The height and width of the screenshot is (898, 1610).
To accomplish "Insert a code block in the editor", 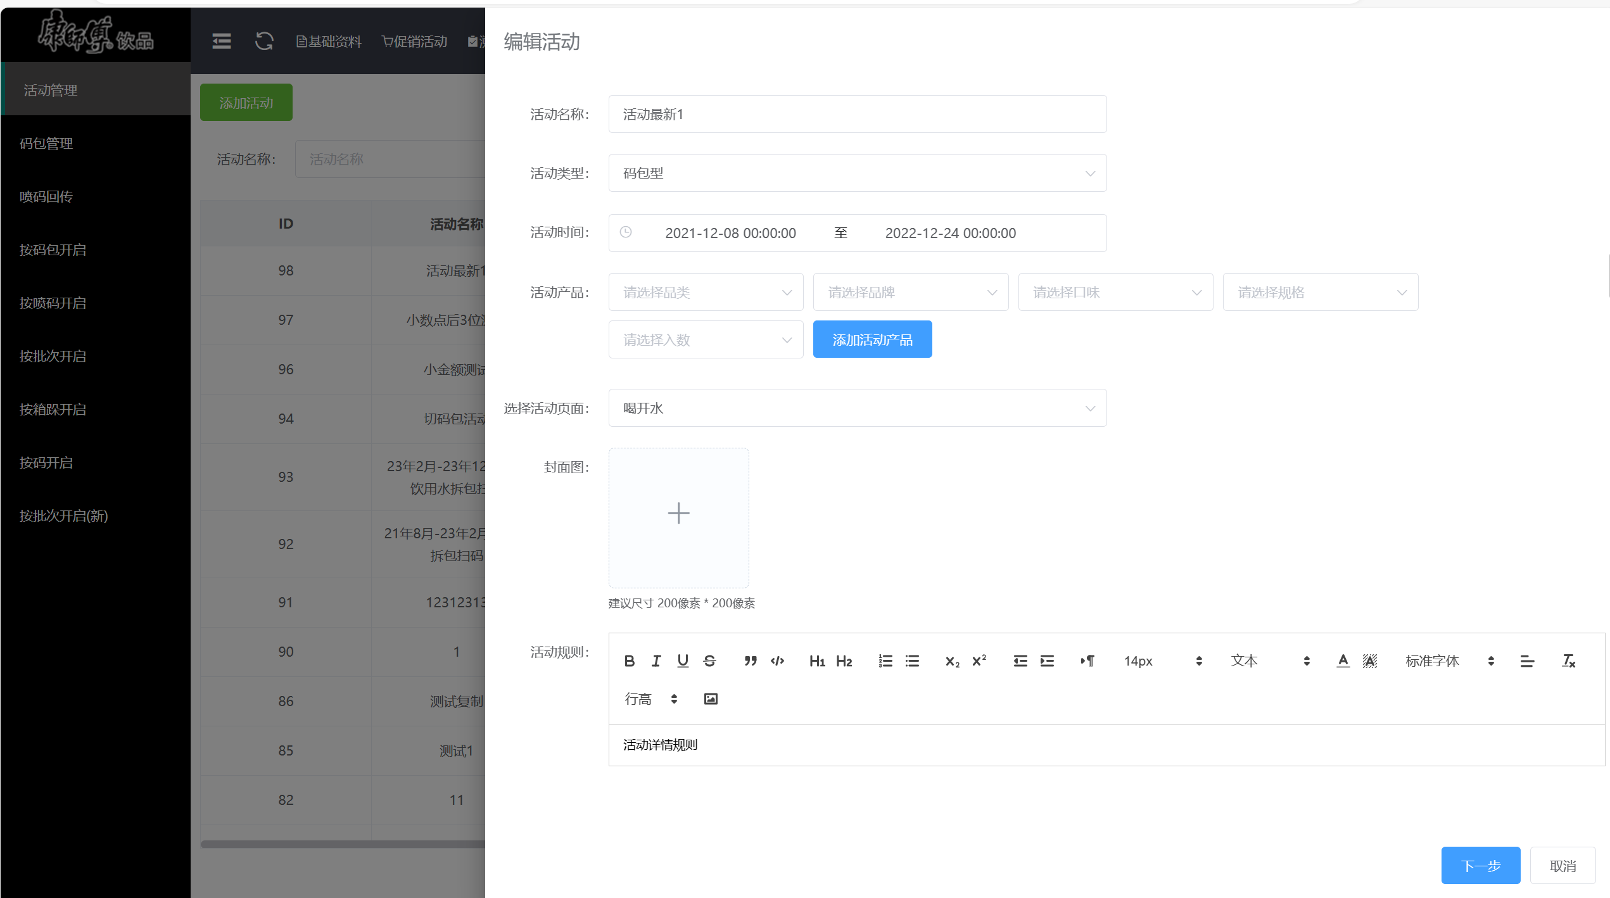I will 778,661.
